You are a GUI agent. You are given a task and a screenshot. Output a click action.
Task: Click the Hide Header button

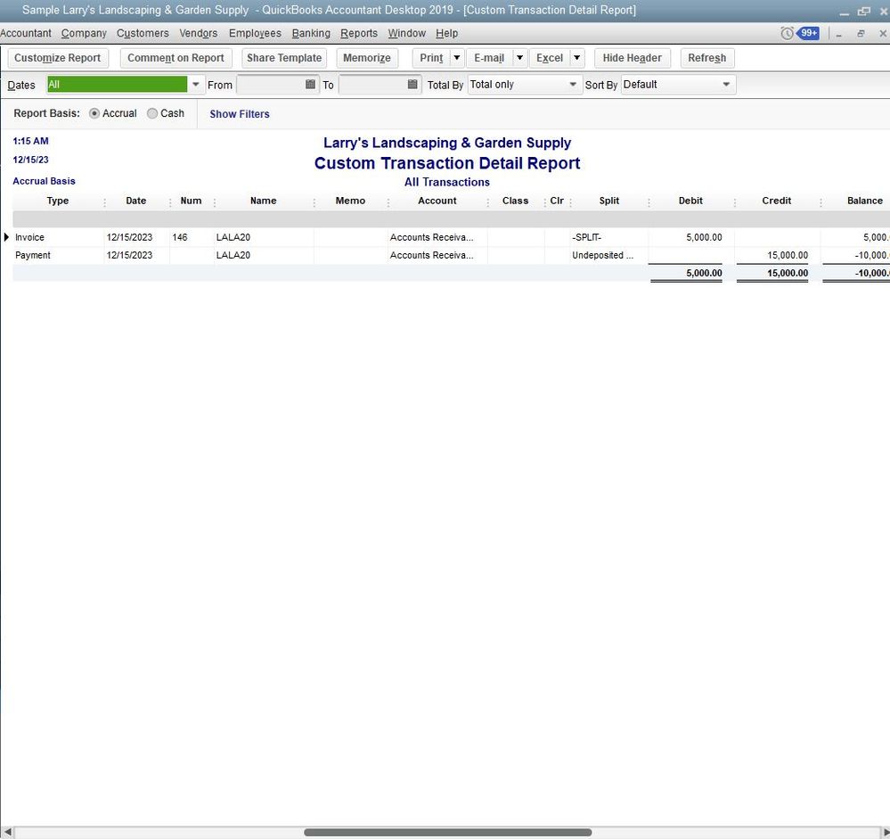point(633,58)
